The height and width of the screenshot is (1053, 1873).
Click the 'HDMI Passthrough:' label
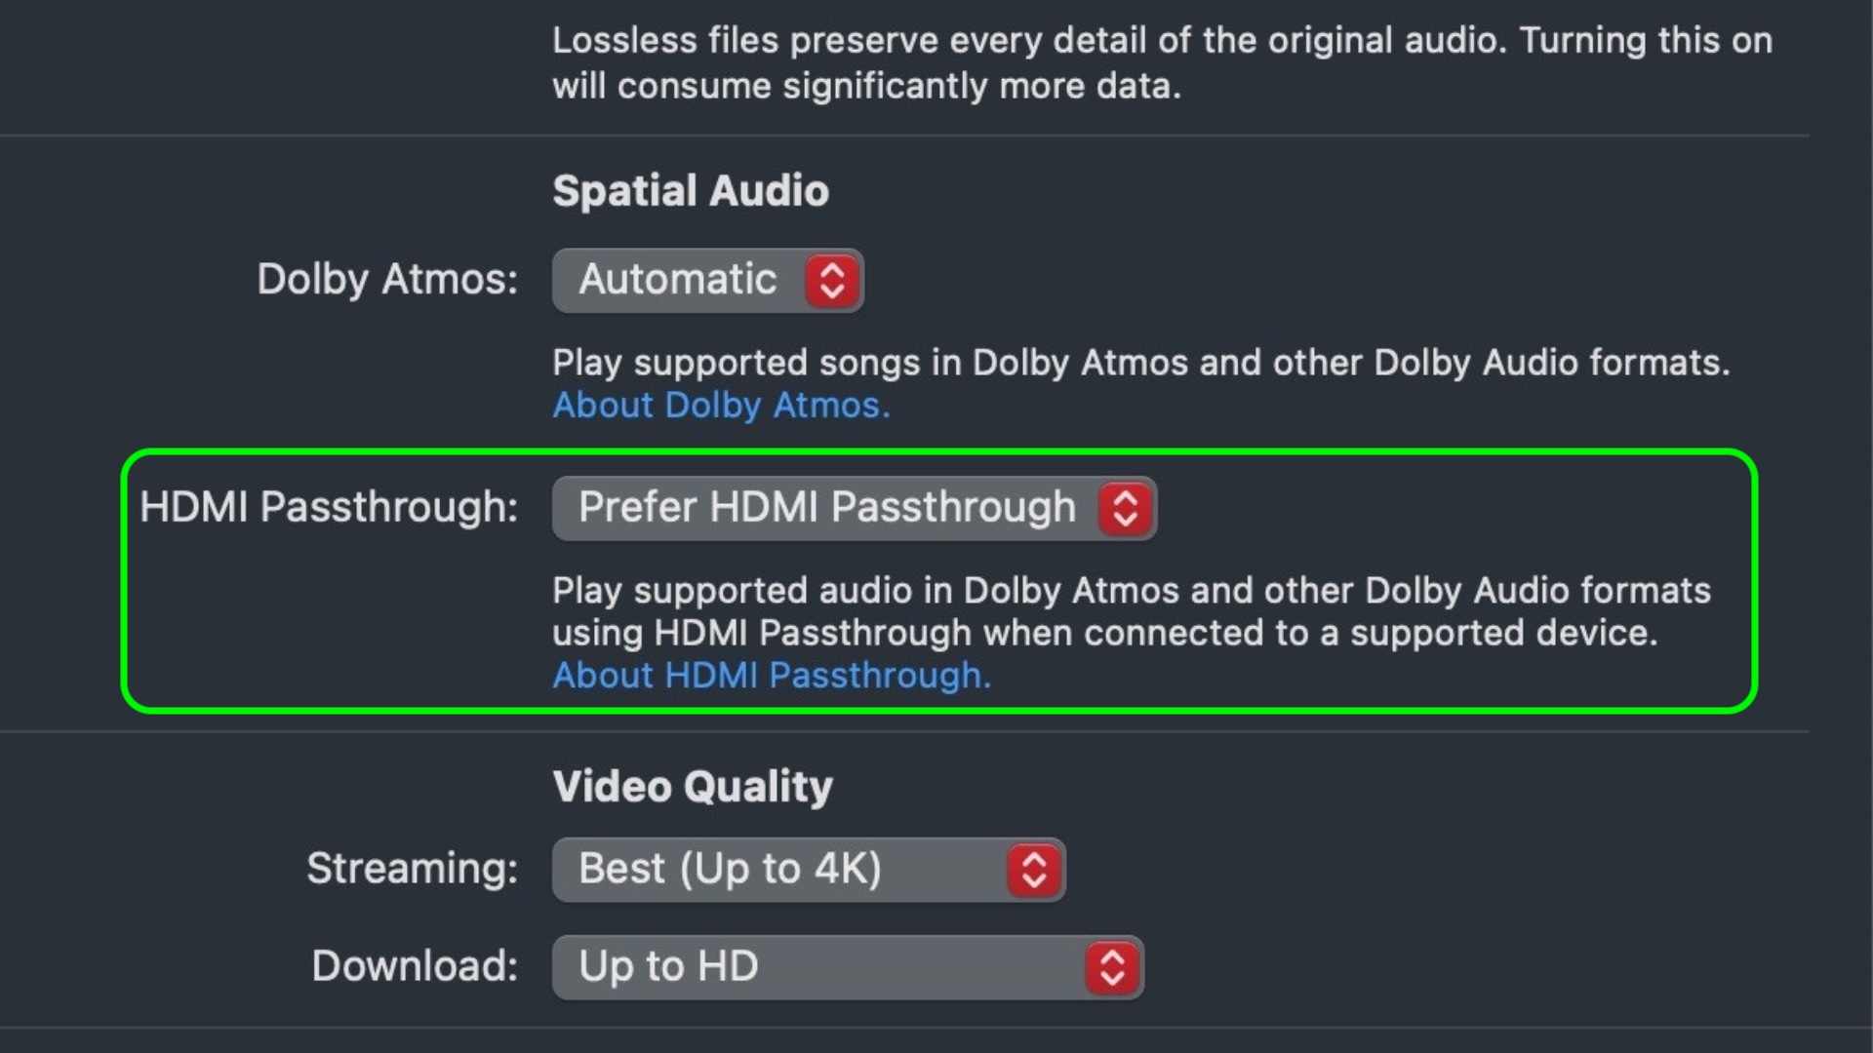tap(329, 507)
